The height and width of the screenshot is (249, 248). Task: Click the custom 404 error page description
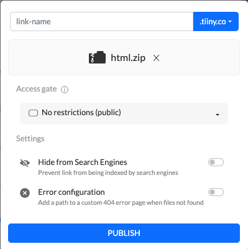121,202
